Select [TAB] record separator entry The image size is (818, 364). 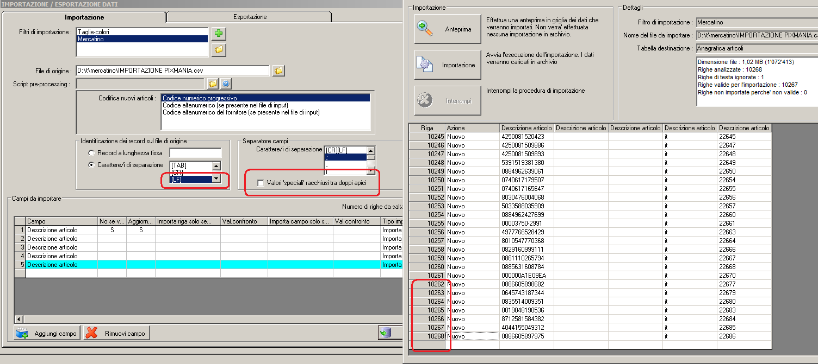tap(190, 165)
